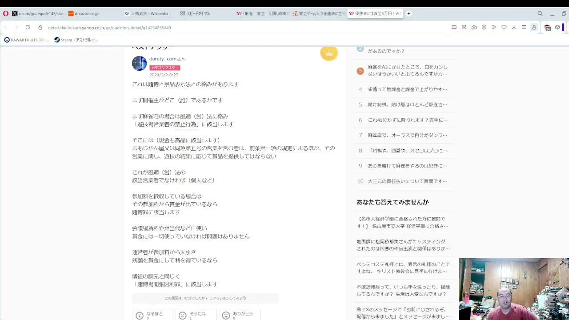Open question about 急にXのメッセージ
The height and width of the screenshot is (320, 569).
click(x=403, y=313)
